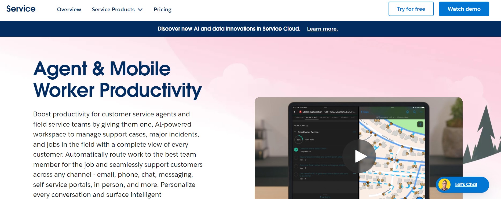This screenshot has width=501, height=199.
Task: Play the product demo video
Action: pyautogui.click(x=359, y=156)
